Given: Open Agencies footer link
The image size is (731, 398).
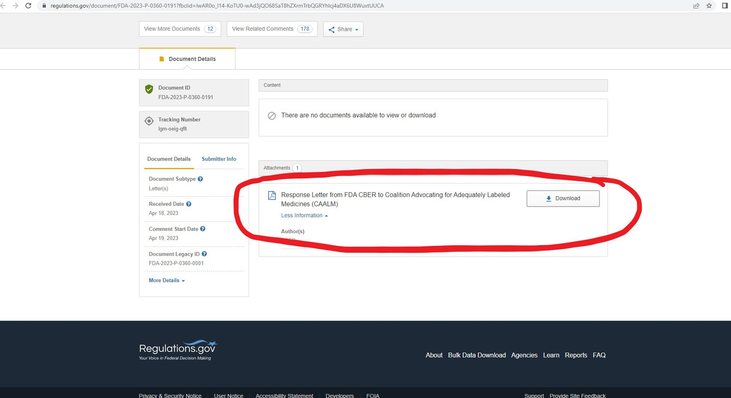Looking at the screenshot, I should point(524,355).
